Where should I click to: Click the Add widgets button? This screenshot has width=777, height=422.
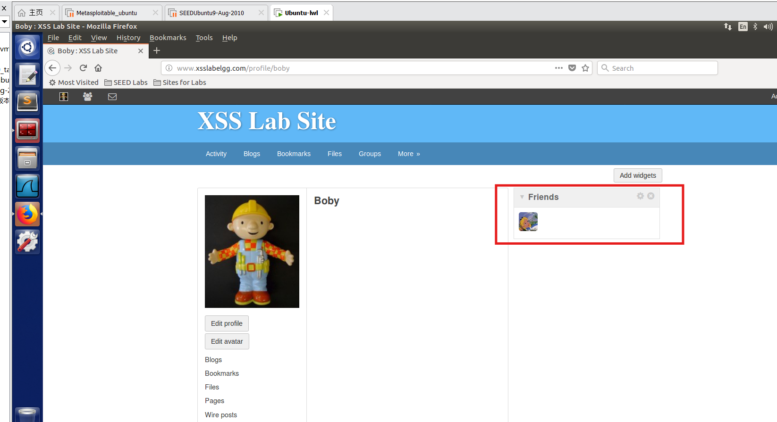[638, 175]
